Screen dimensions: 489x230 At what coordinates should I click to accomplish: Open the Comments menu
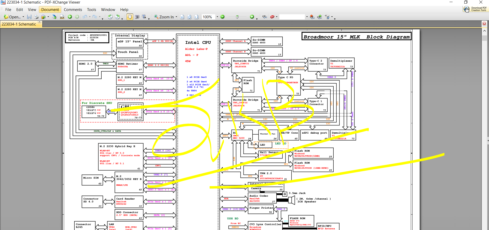pos(73,10)
